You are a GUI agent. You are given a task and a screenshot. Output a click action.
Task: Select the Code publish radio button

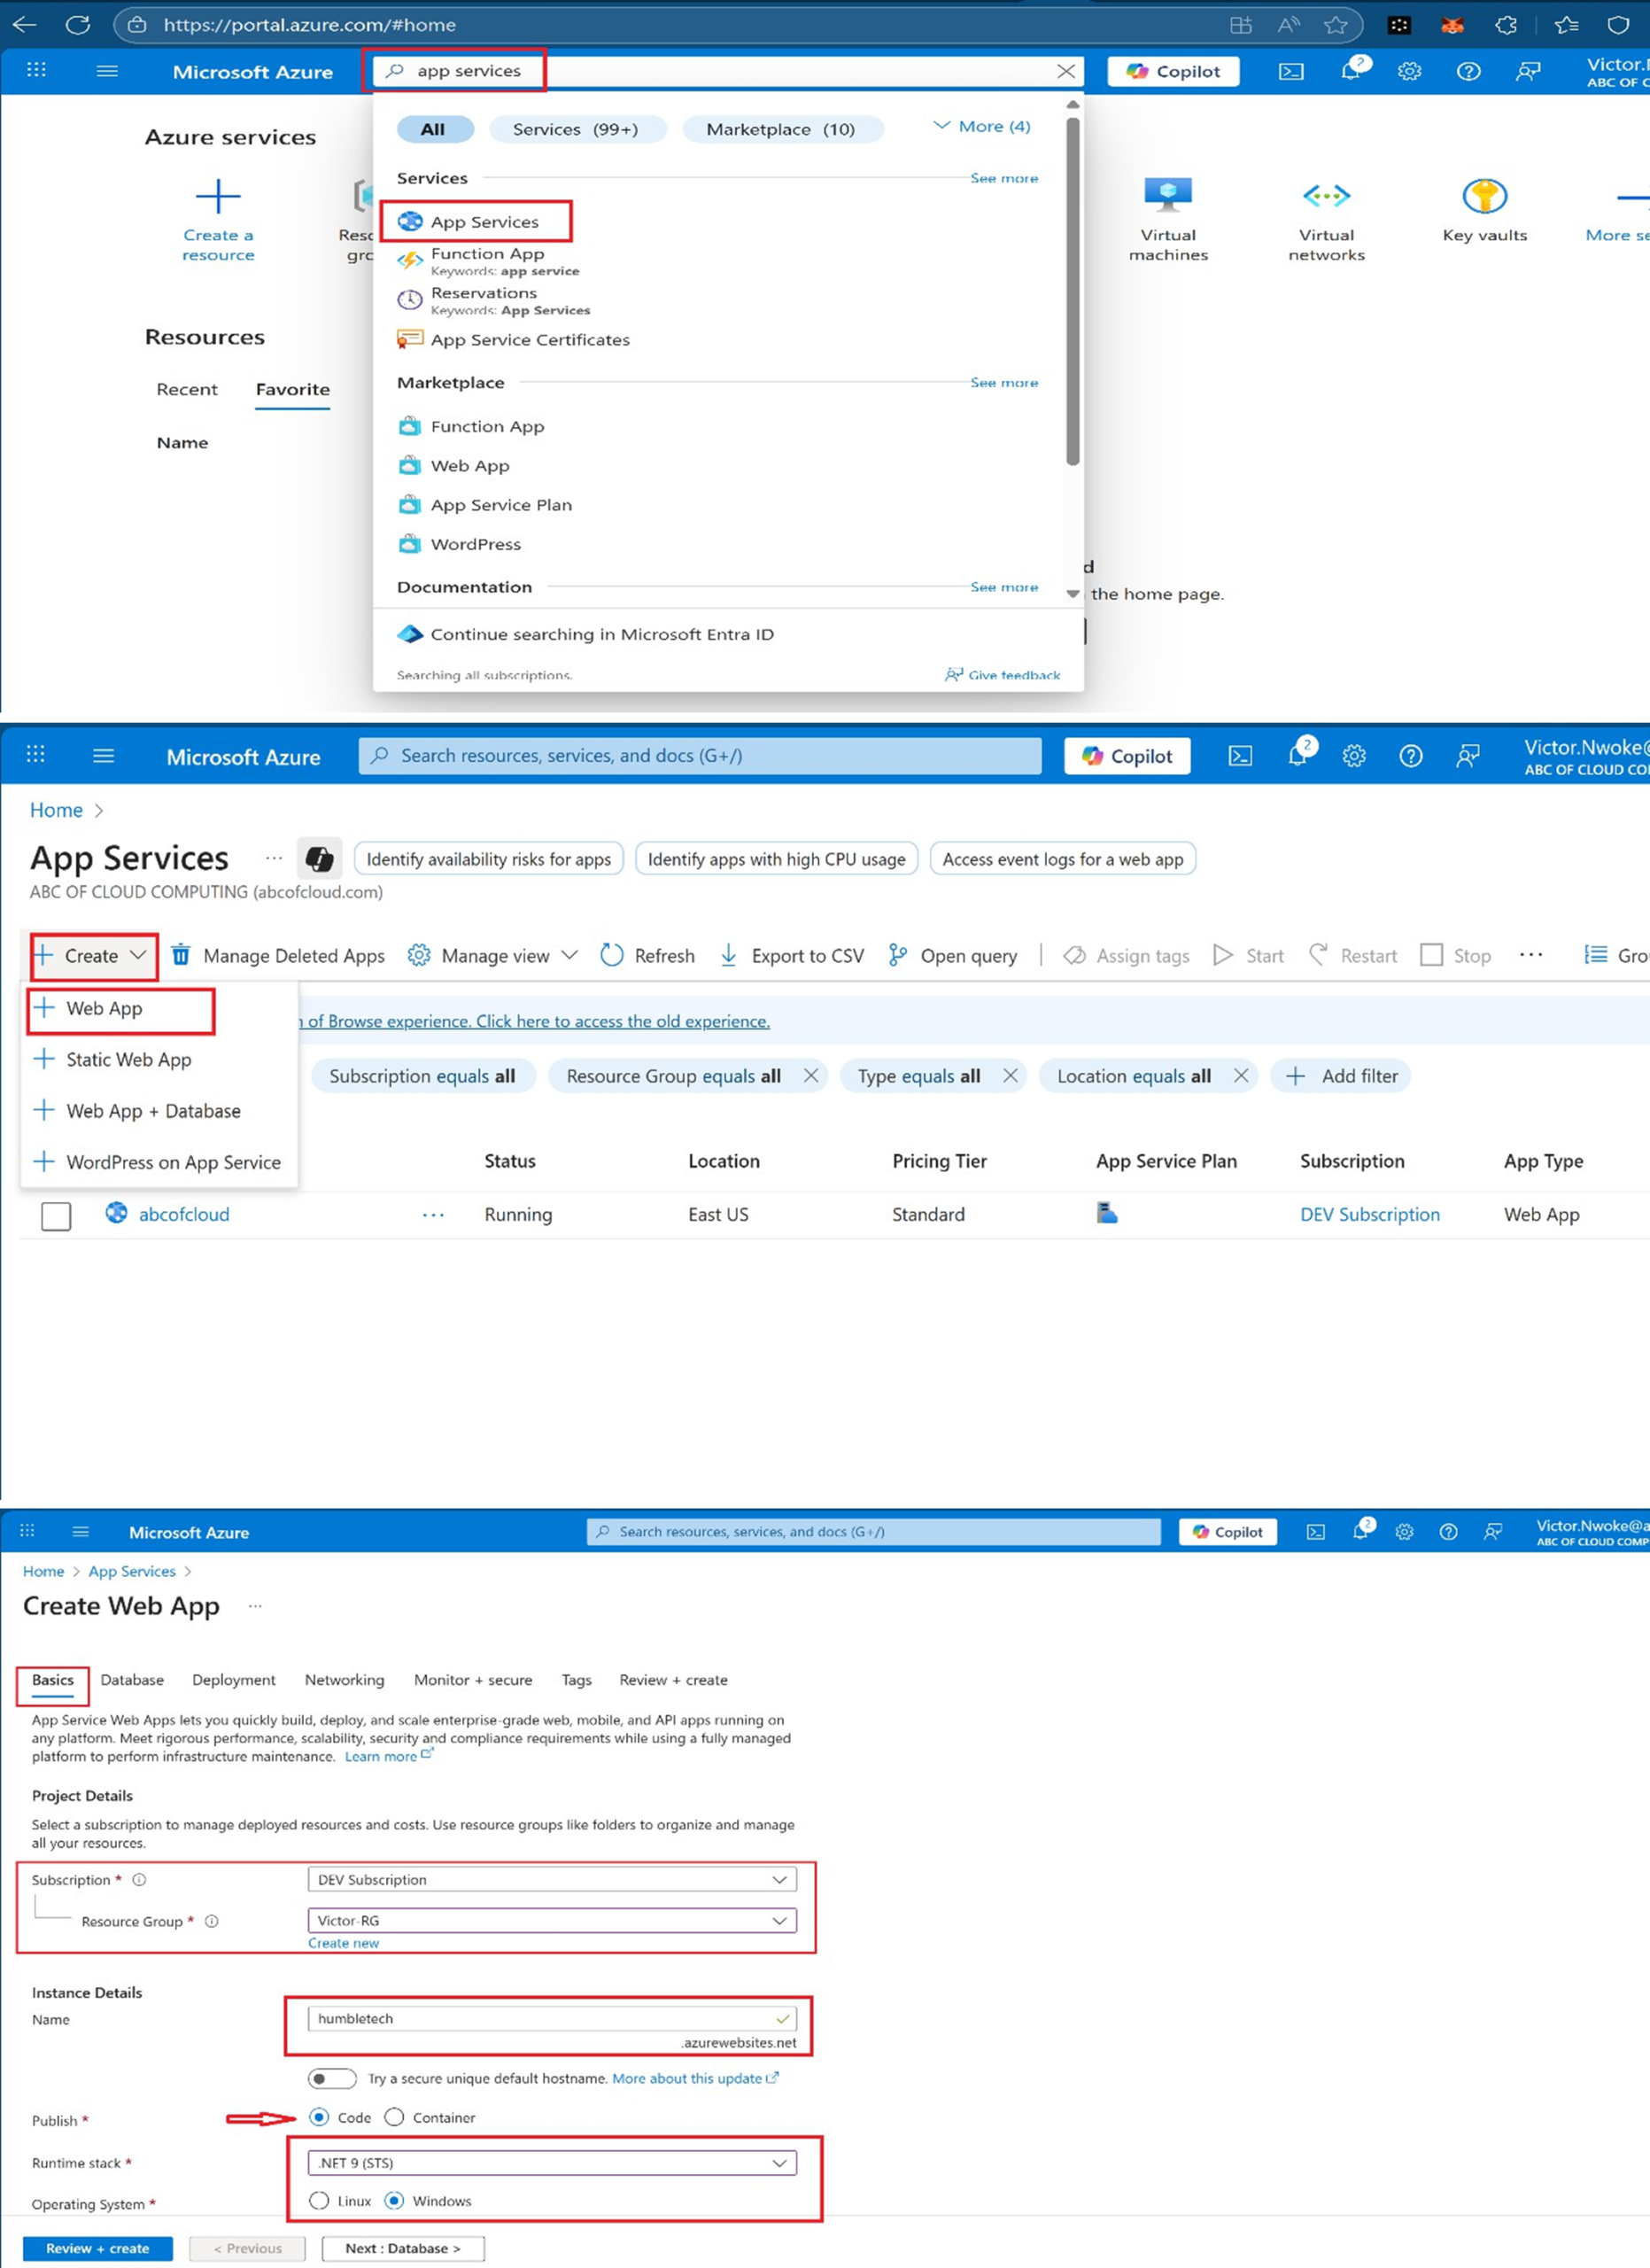(319, 2118)
